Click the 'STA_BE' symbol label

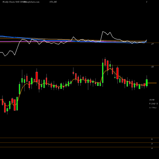click(x=53, y=2)
